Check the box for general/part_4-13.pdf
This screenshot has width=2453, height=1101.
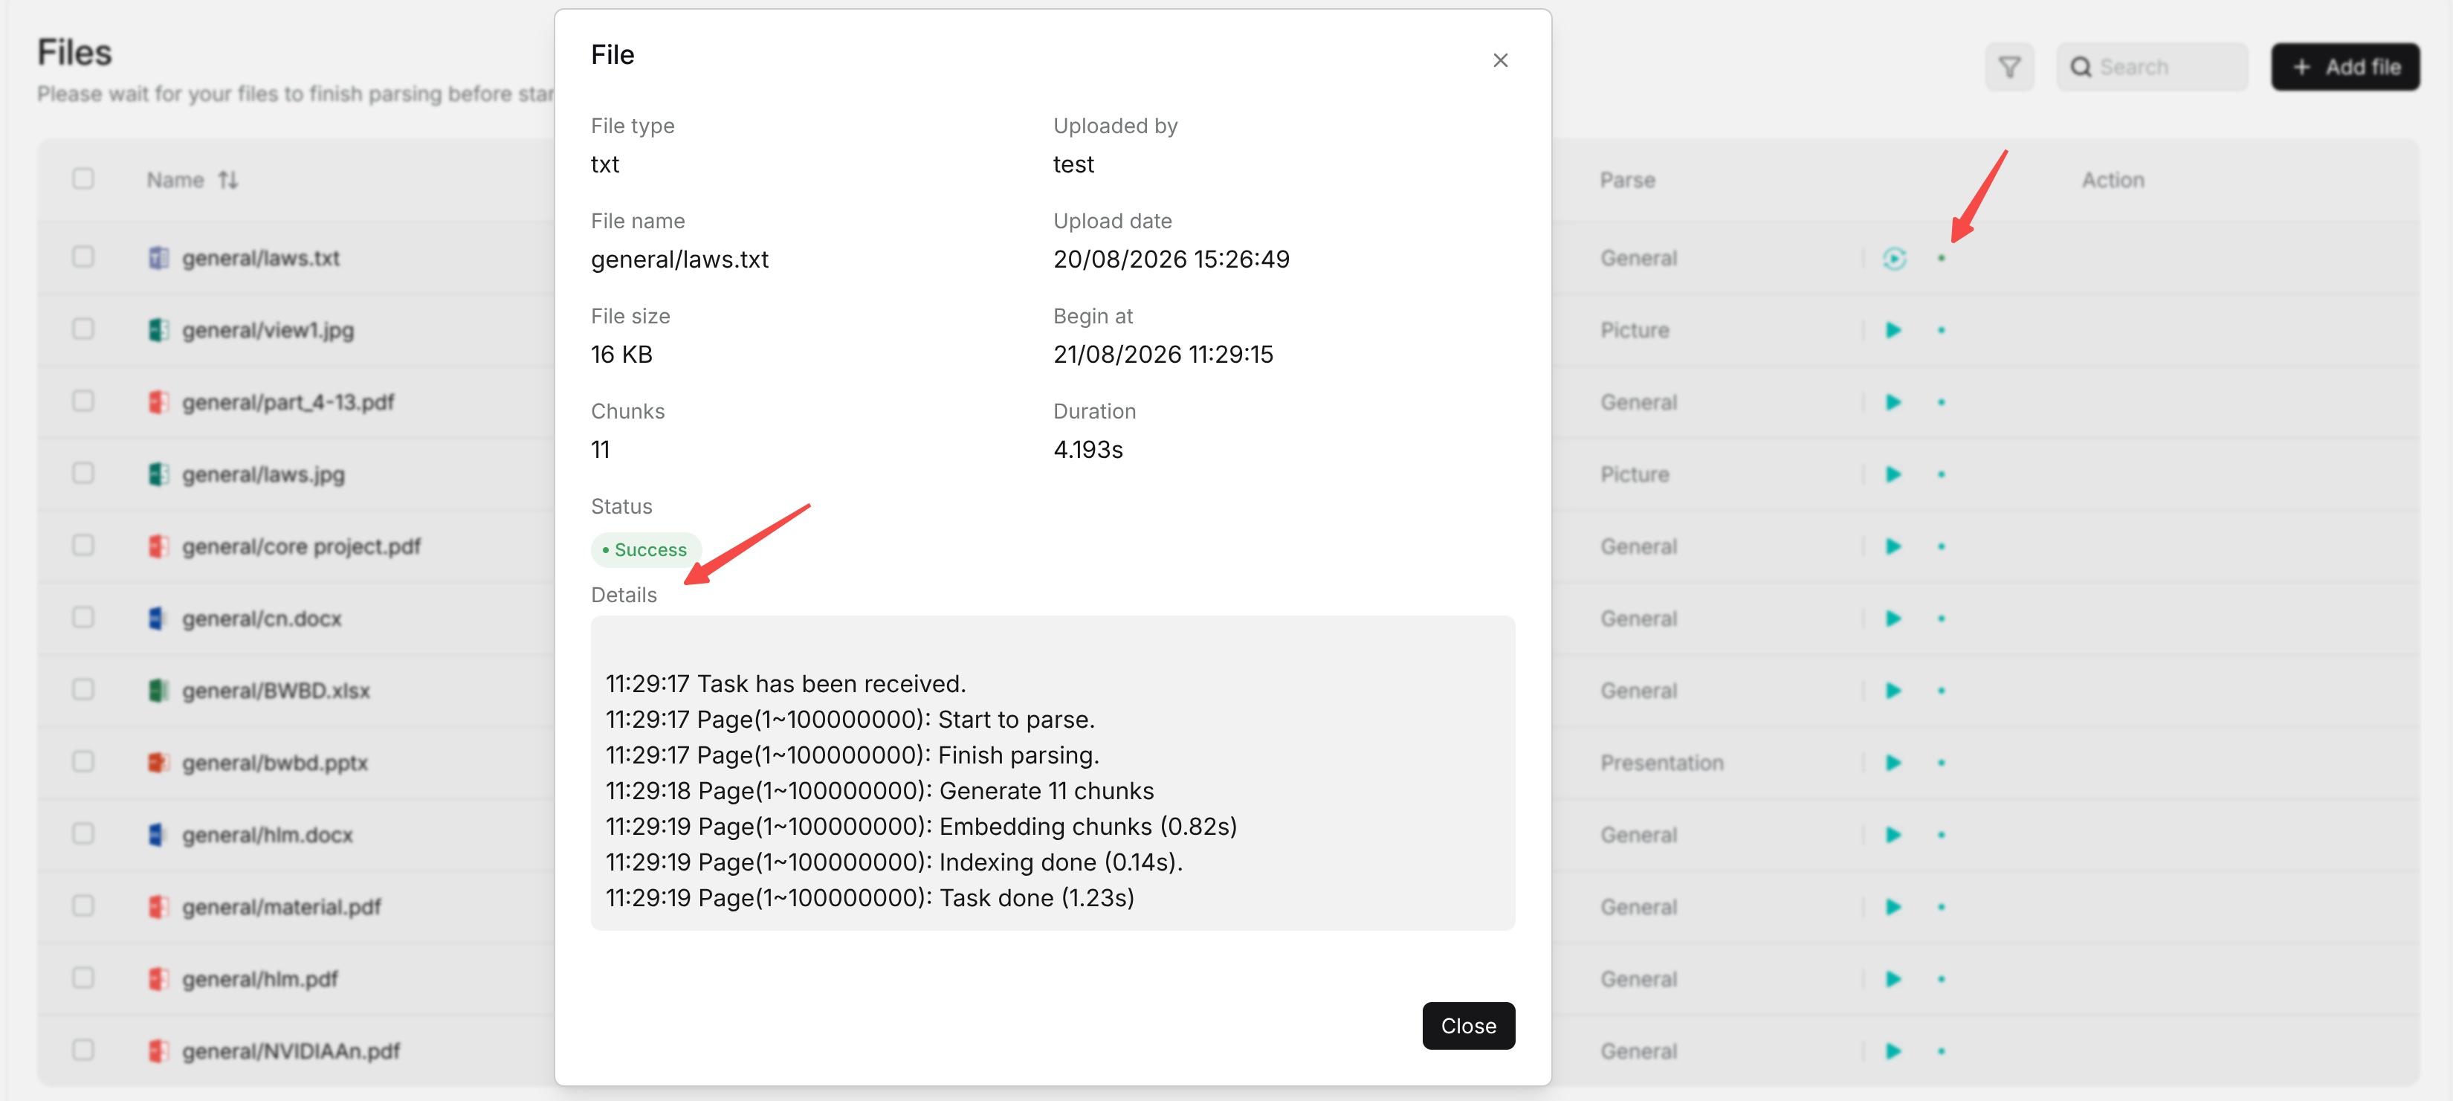83,401
